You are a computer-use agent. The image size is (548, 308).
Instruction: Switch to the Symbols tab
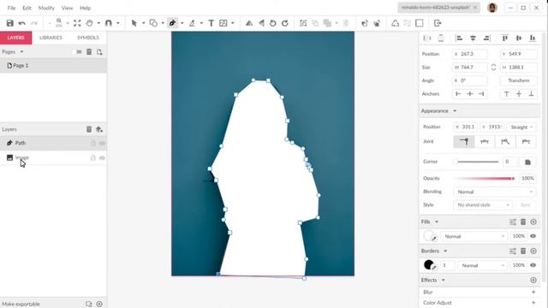click(x=88, y=38)
